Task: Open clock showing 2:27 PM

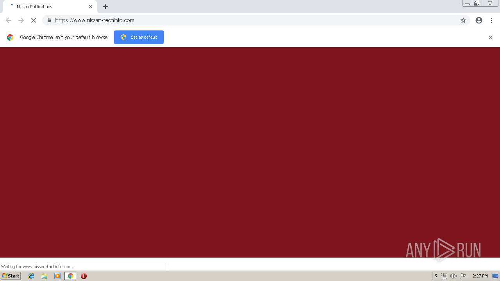Action: (x=480, y=276)
